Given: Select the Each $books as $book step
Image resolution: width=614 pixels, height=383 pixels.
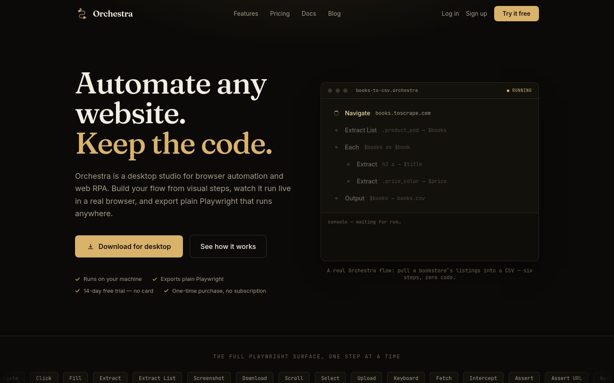Looking at the screenshot, I should (430, 147).
